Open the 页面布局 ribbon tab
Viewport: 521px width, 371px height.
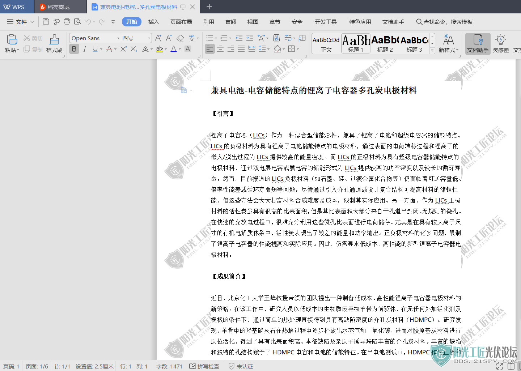pyautogui.click(x=181, y=22)
